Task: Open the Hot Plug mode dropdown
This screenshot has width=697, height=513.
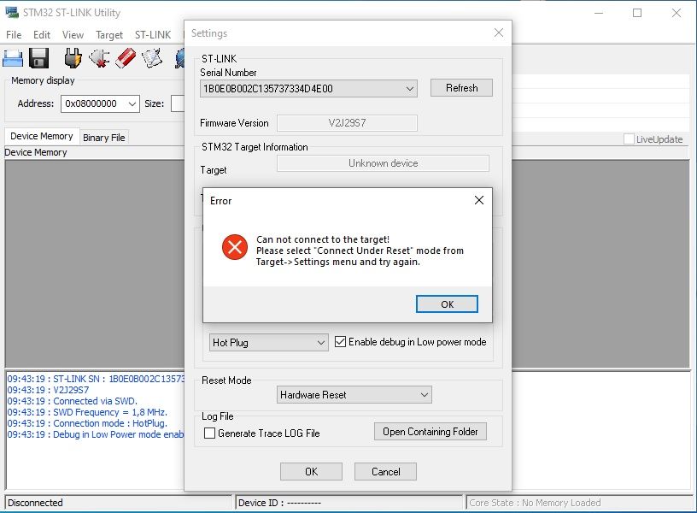Action: (x=320, y=343)
